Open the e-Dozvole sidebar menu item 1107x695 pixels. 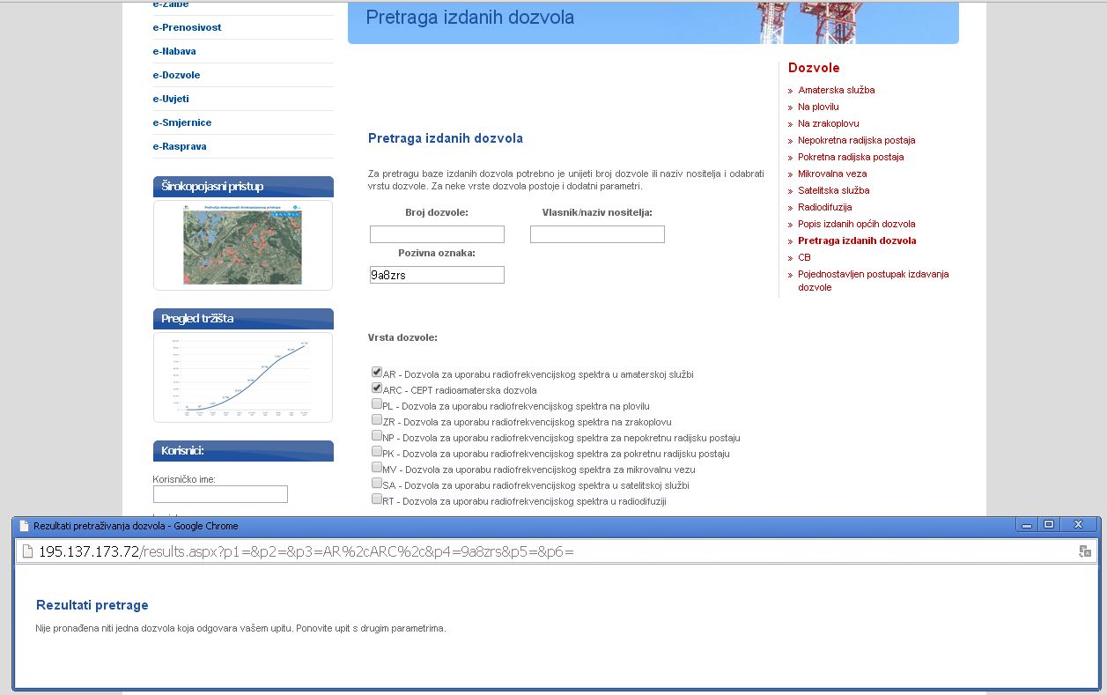pyautogui.click(x=176, y=75)
